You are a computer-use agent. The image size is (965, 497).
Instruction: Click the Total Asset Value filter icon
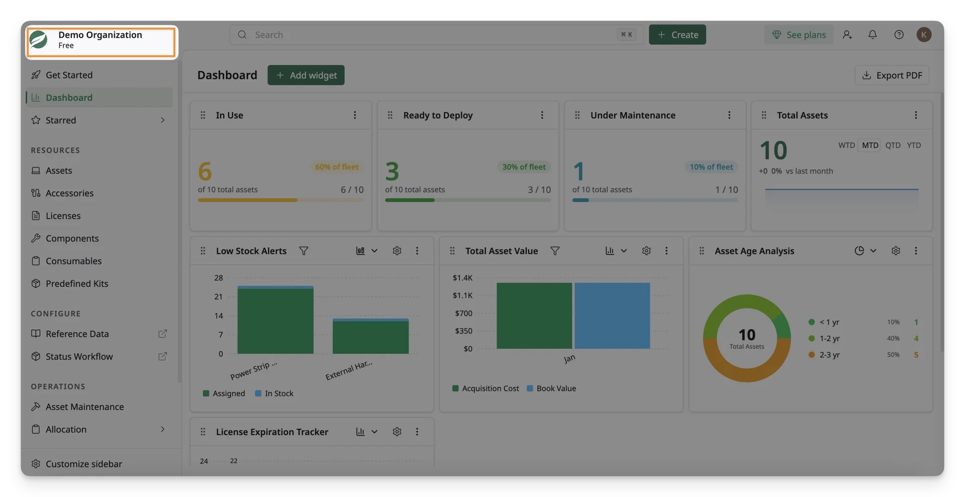click(555, 251)
